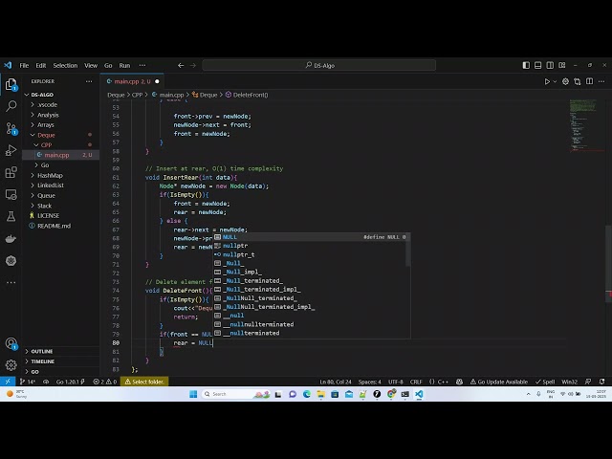Open run options dropdown arrow
Viewport: 612px width, 459px height.
(x=555, y=81)
